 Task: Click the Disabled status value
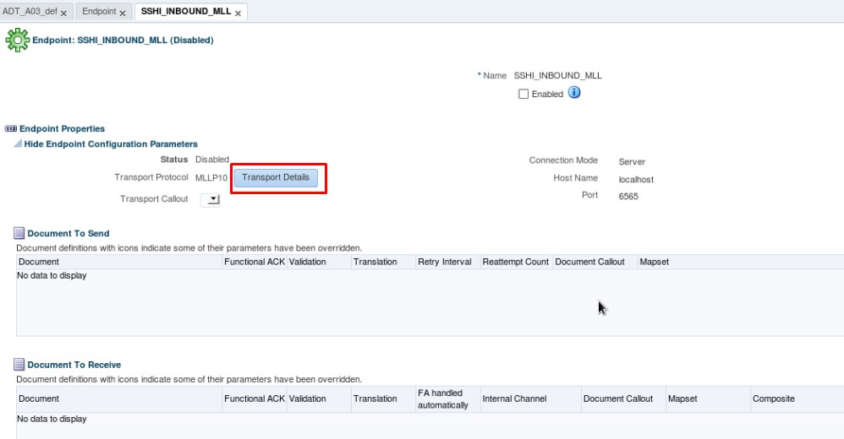click(x=212, y=160)
